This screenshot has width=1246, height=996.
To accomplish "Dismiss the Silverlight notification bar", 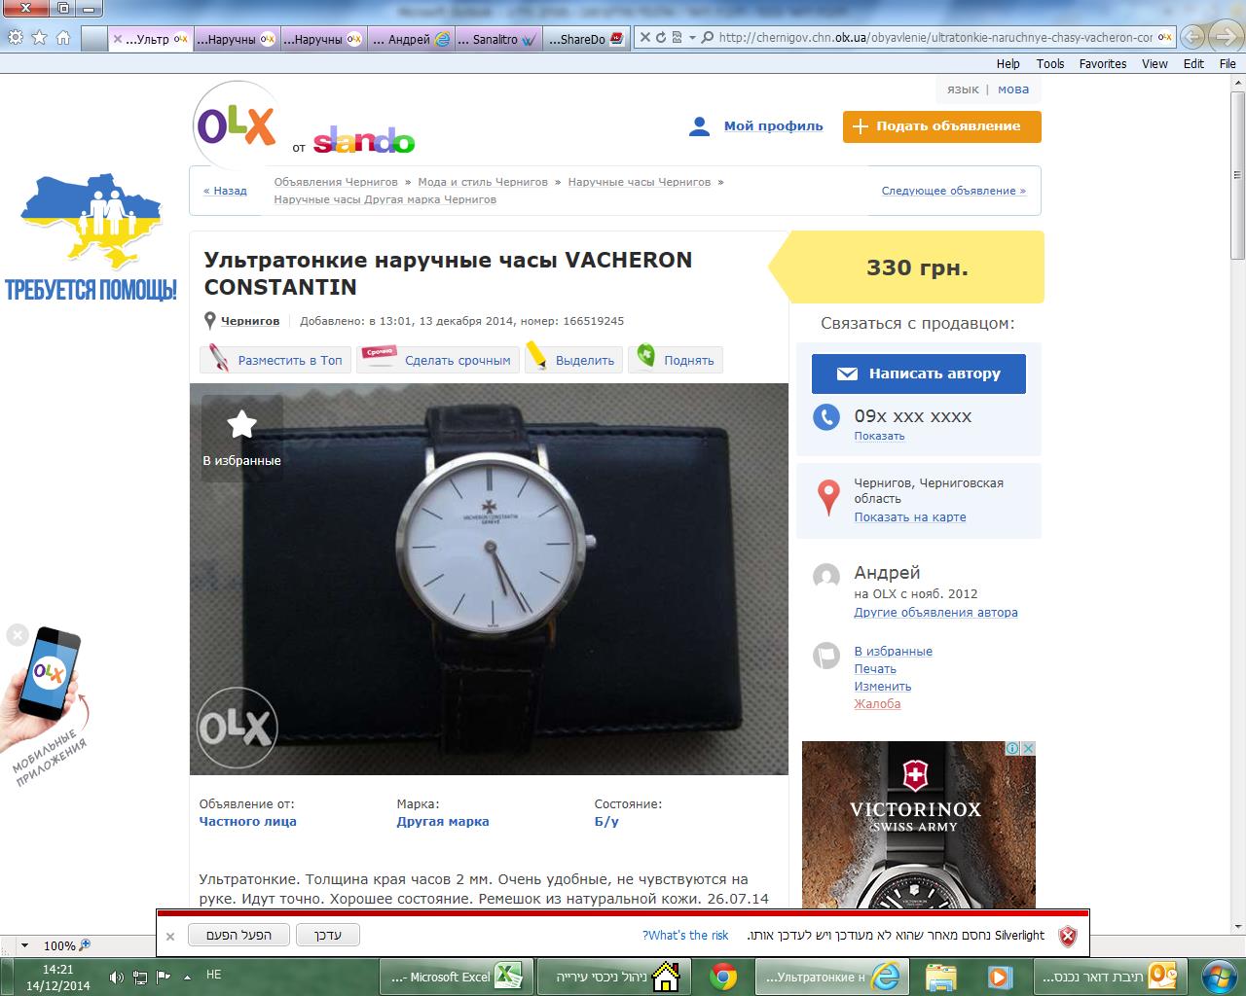I will tap(170, 937).
